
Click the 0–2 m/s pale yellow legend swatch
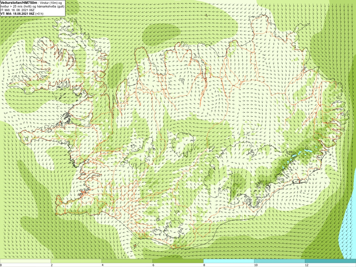pyautogui.click(x=25, y=261)
